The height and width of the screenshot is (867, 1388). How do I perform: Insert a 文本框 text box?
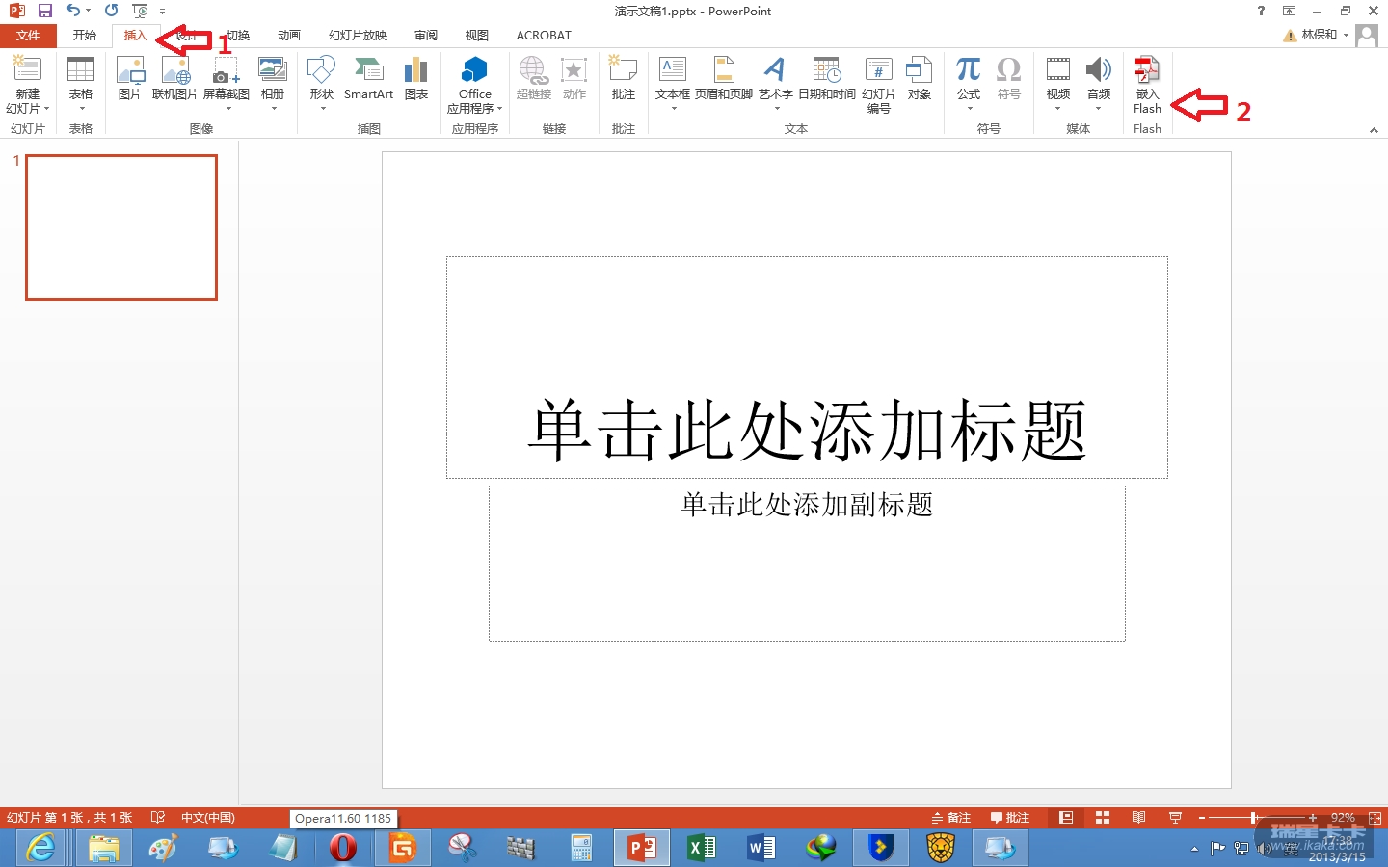(672, 79)
